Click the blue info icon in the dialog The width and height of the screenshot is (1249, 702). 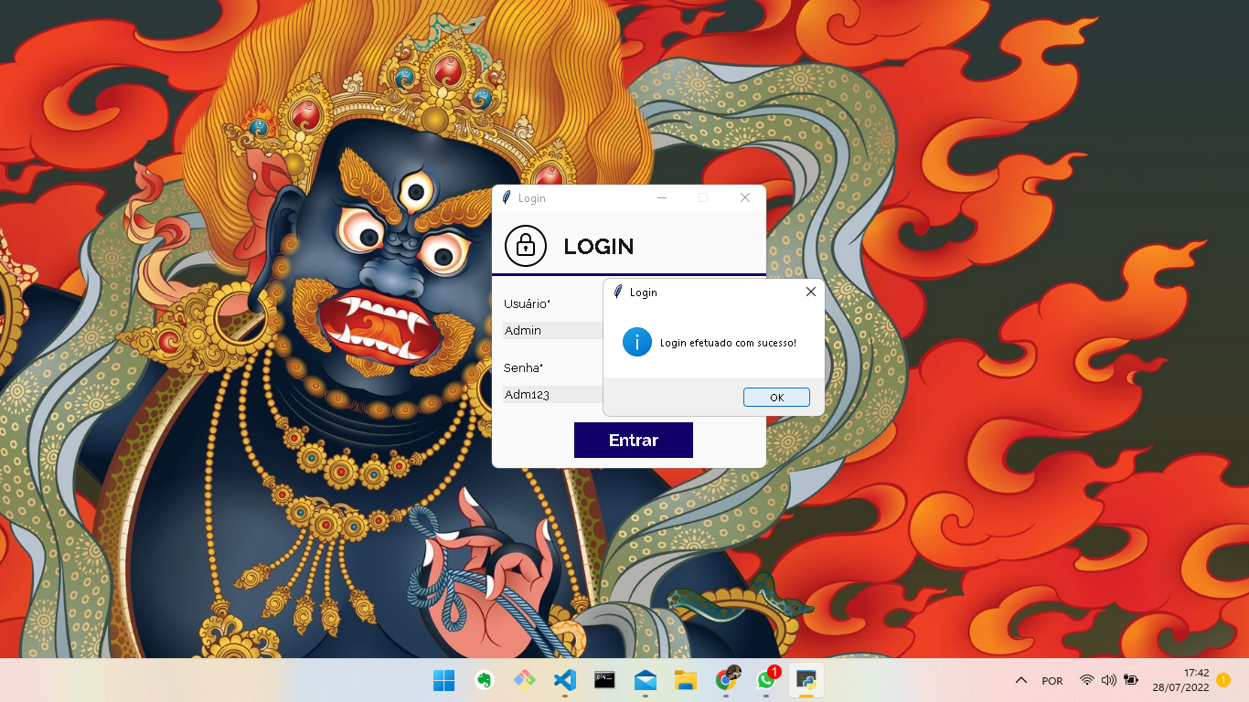pyautogui.click(x=637, y=342)
